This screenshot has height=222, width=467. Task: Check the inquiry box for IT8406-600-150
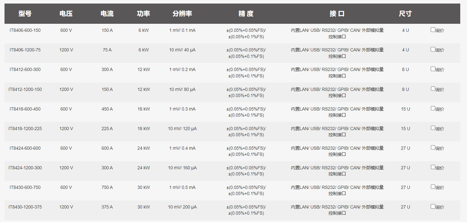[x=433, y=30]
